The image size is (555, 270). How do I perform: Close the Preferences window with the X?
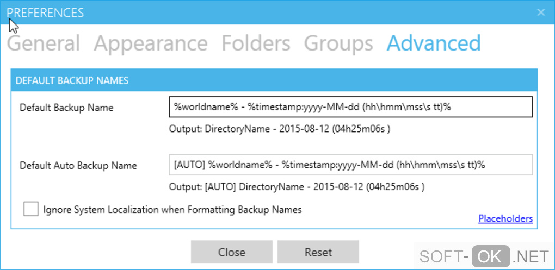tap(541, 12)
